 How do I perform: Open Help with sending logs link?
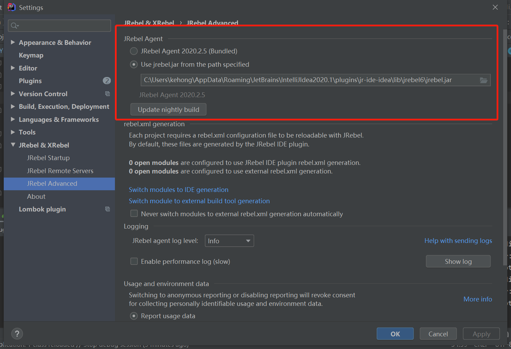458,241
